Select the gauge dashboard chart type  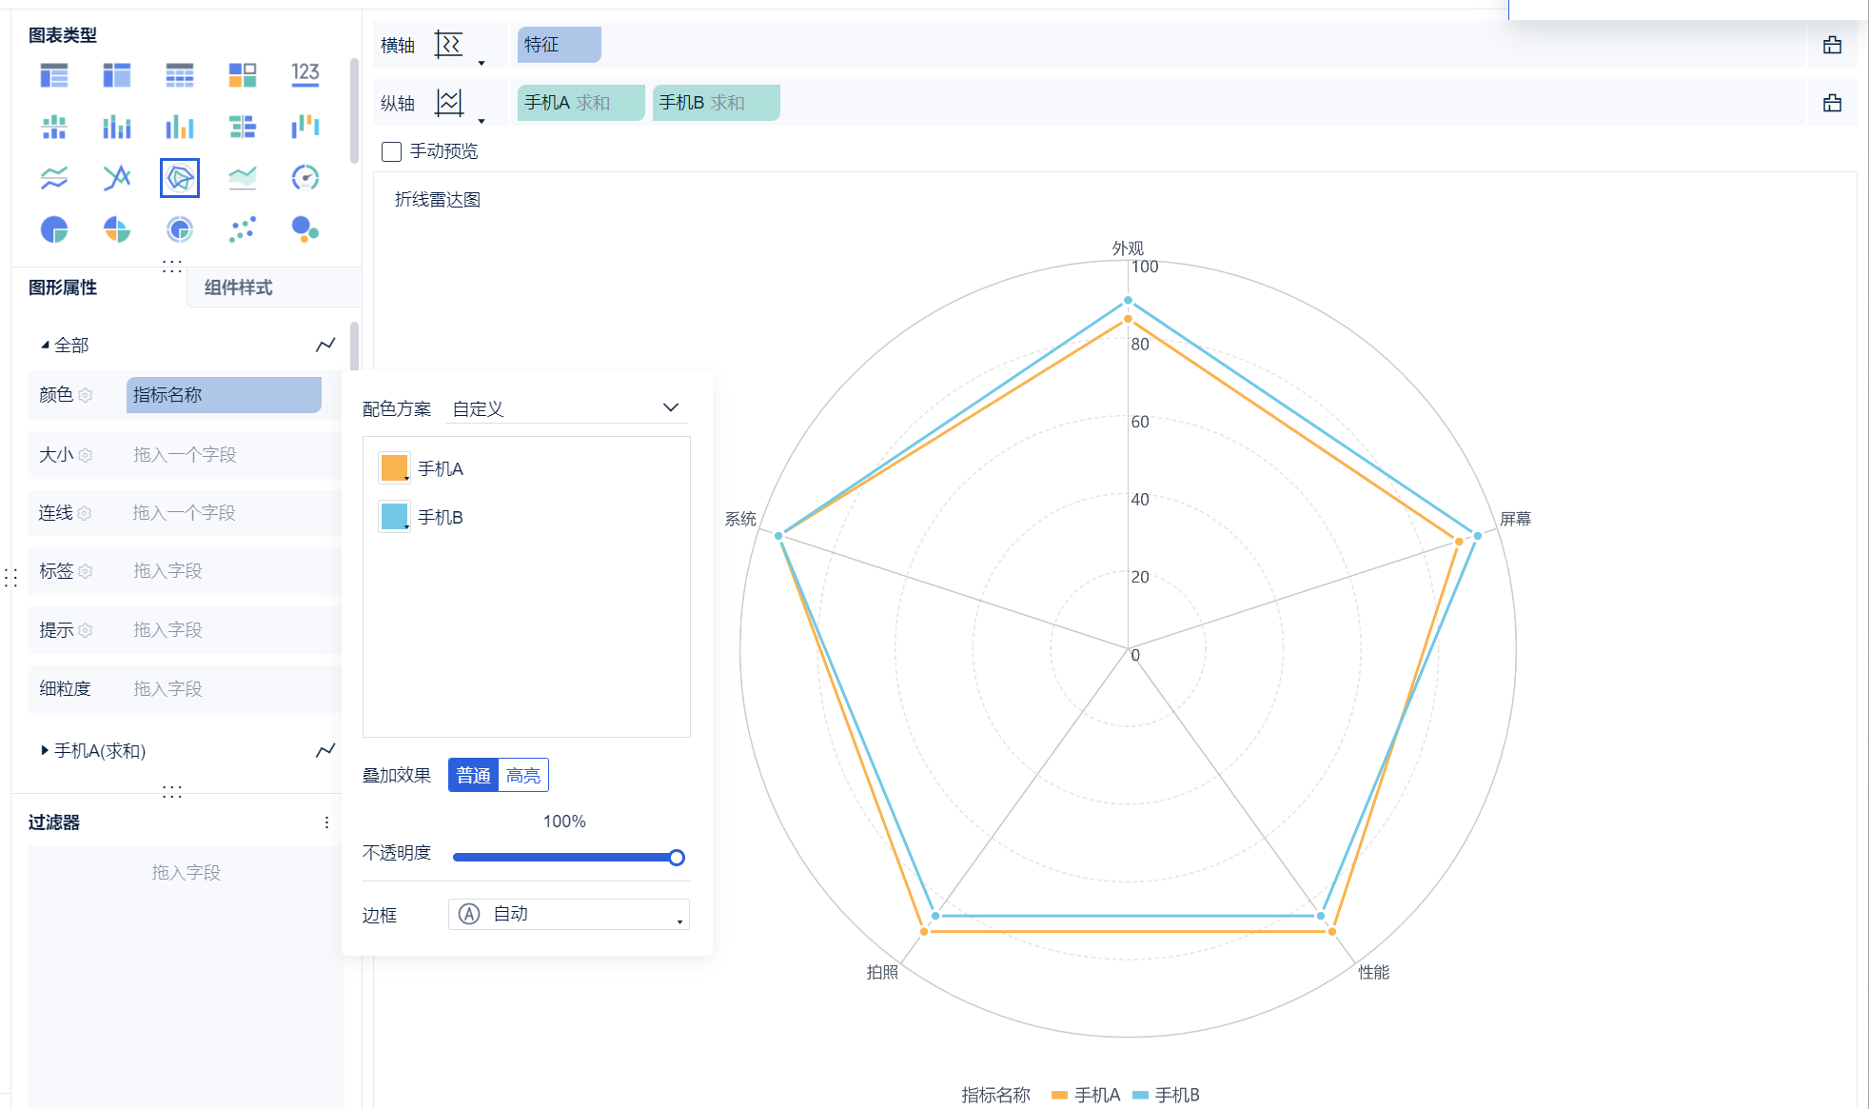pyautogui.click(x=305, y=178)
